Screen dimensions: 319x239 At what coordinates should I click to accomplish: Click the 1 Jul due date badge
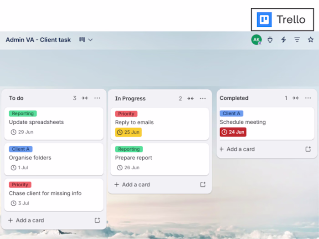point(19,168)
